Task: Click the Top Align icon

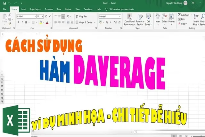Action: 55,16
